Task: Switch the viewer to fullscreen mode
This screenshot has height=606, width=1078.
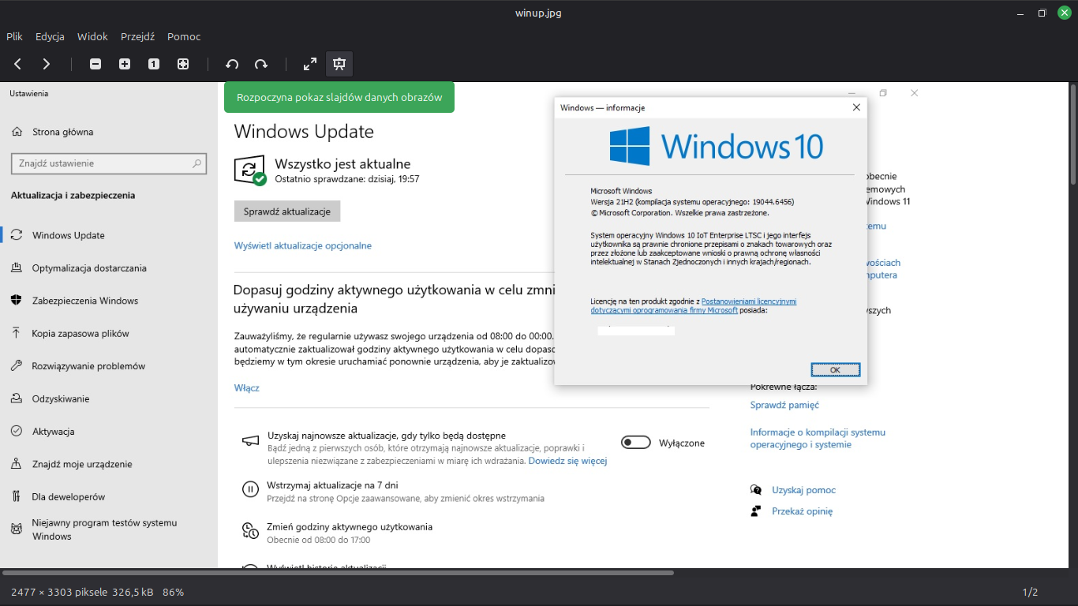Action: [x=310, y=64]
